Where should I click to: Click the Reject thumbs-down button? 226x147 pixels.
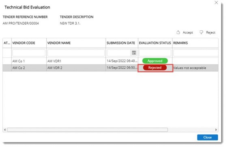pos(207,32)
